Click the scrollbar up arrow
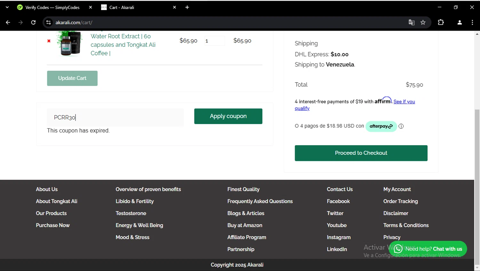 click(x=477, y=34)
